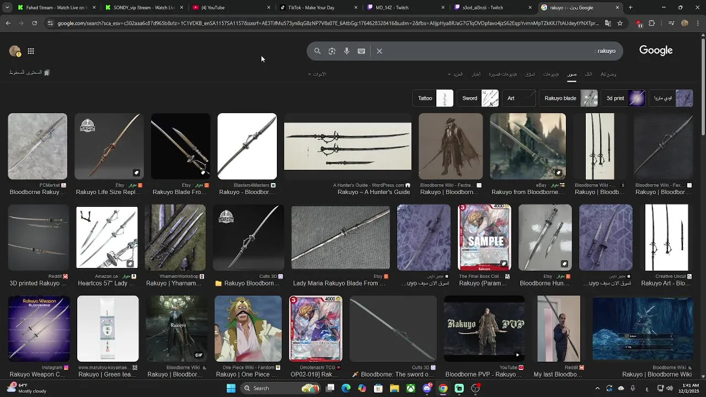Reload the current page

coord(34,23)
